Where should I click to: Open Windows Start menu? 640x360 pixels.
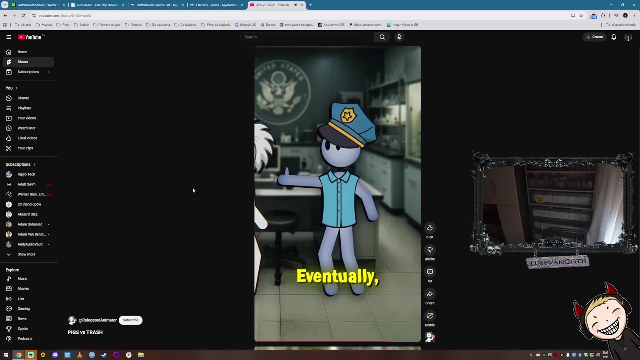(6, 355)
